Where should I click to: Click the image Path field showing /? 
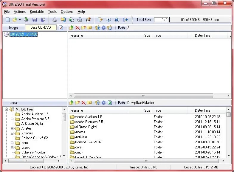[x=179, y=28]
